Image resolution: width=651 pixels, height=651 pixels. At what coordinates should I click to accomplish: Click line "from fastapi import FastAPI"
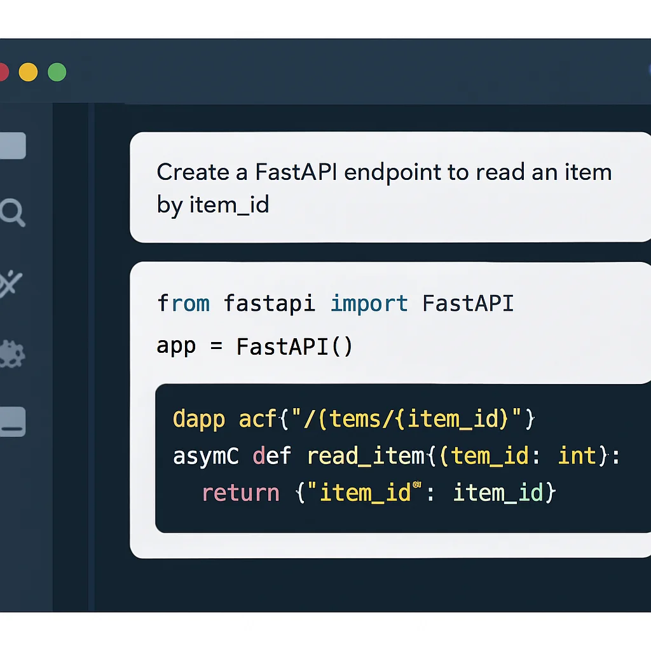click(336, 303)
